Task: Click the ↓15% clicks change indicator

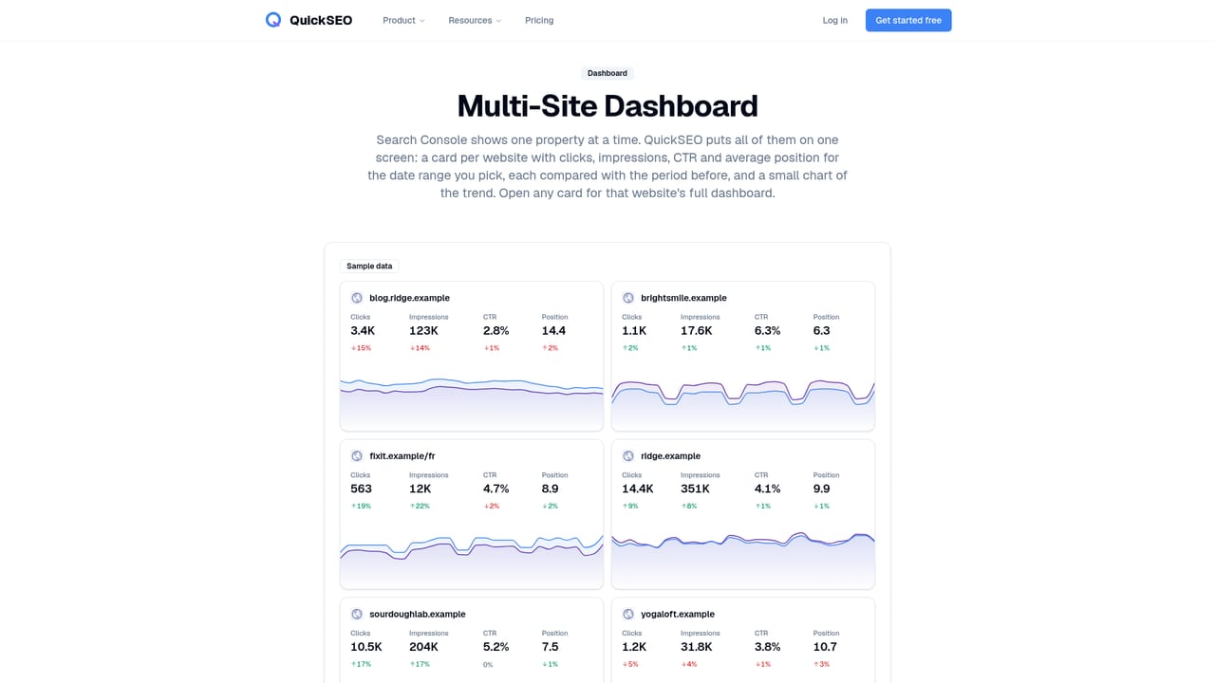Action: [361, 348]
